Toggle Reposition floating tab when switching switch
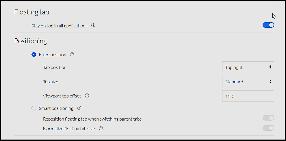This screenshot has width=286, height=141. 268,118
